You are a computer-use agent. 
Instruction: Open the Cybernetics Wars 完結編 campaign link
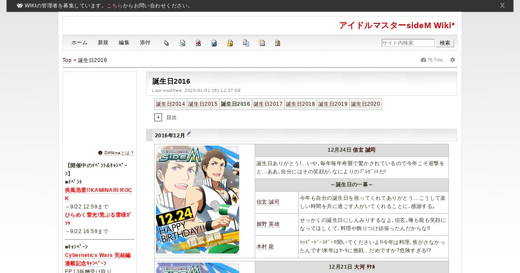98,255
